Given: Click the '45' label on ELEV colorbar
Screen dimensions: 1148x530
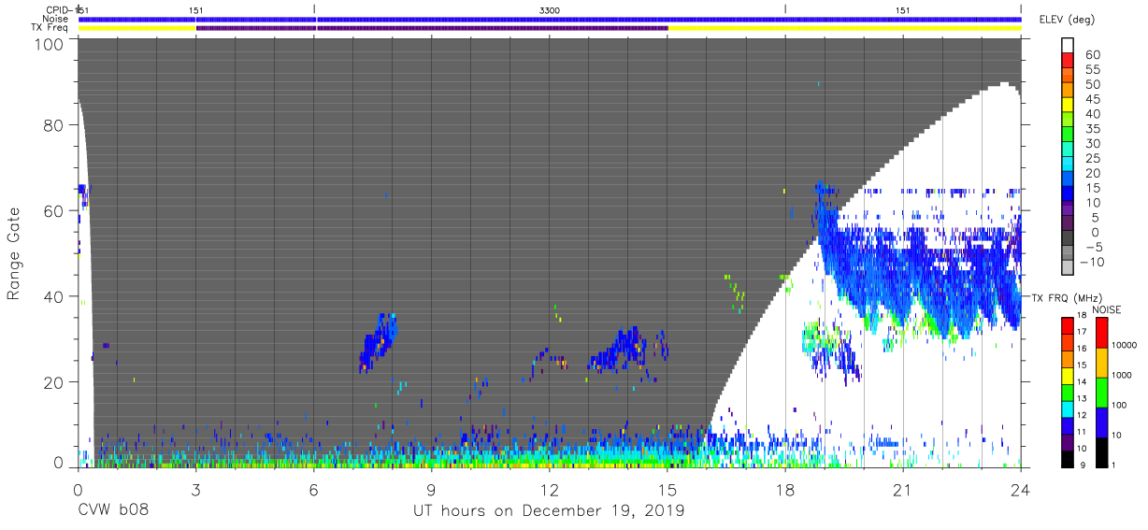Looking at the screenshot, I should 1091,99.
